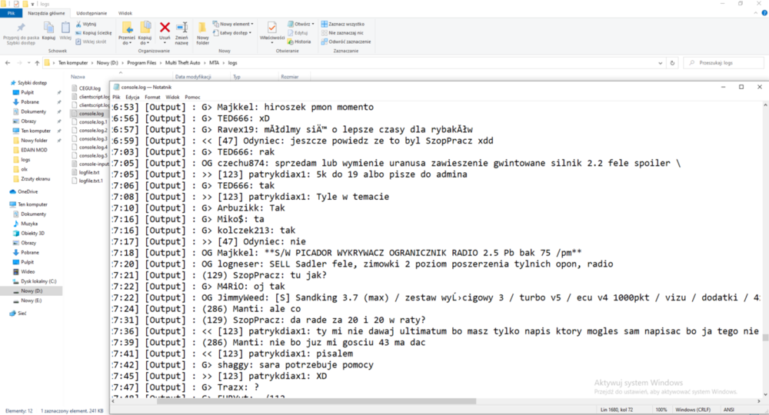769x415 pixels.
Task: Open Pomoc menu in Notatnik
Action: [192, 97]
